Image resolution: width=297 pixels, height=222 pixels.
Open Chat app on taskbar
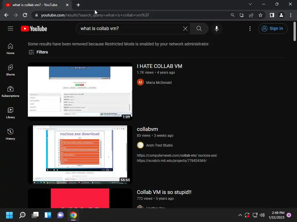pos(60,215)
